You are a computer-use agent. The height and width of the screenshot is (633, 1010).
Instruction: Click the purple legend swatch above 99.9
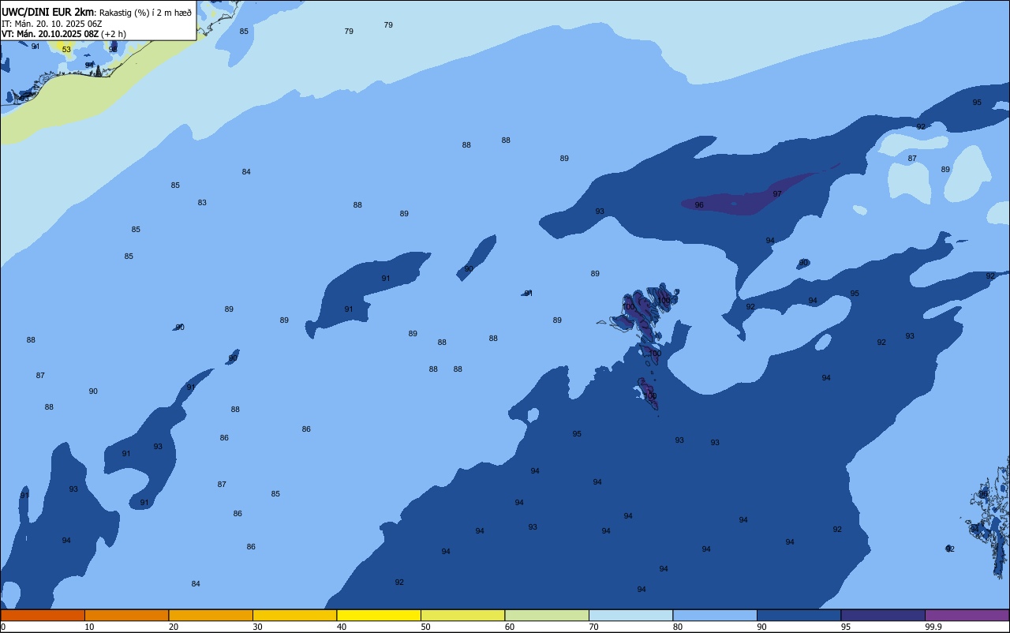coord(967,615)
